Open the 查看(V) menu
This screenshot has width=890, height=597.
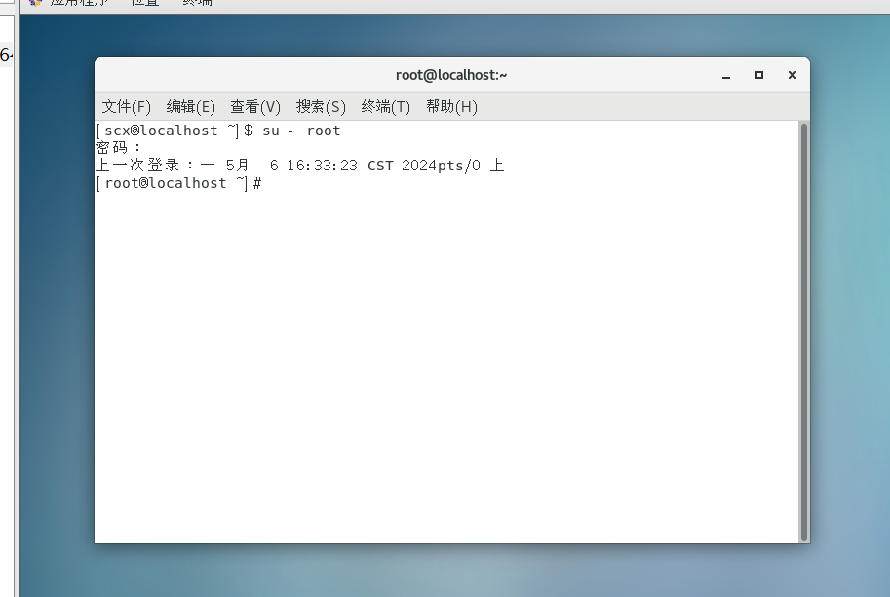pyautogui.click(x=254, y=106)
